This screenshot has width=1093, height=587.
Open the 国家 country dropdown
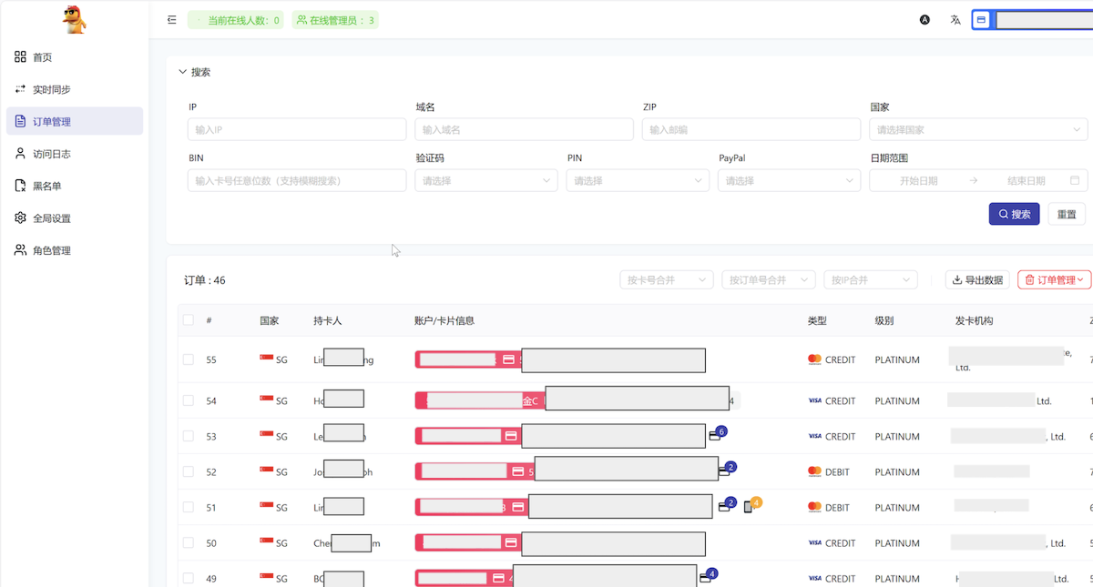[x=979, y=129]
